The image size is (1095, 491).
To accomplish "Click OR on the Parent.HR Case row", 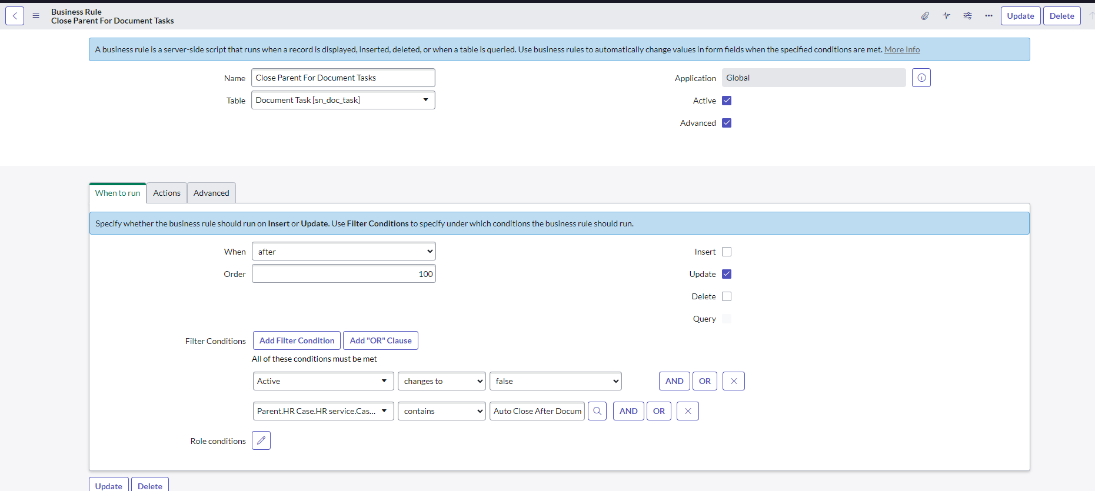I will (x=659, y=411).
